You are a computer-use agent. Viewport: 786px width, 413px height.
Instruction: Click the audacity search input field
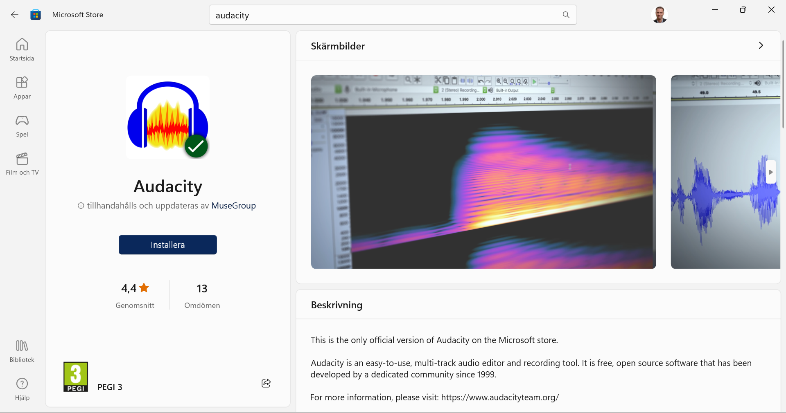(368, 15)
